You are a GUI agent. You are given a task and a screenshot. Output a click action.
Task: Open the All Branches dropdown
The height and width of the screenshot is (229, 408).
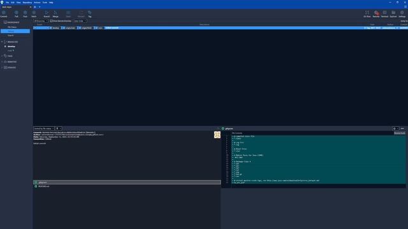pyautogui.click(x=41, y=21)
